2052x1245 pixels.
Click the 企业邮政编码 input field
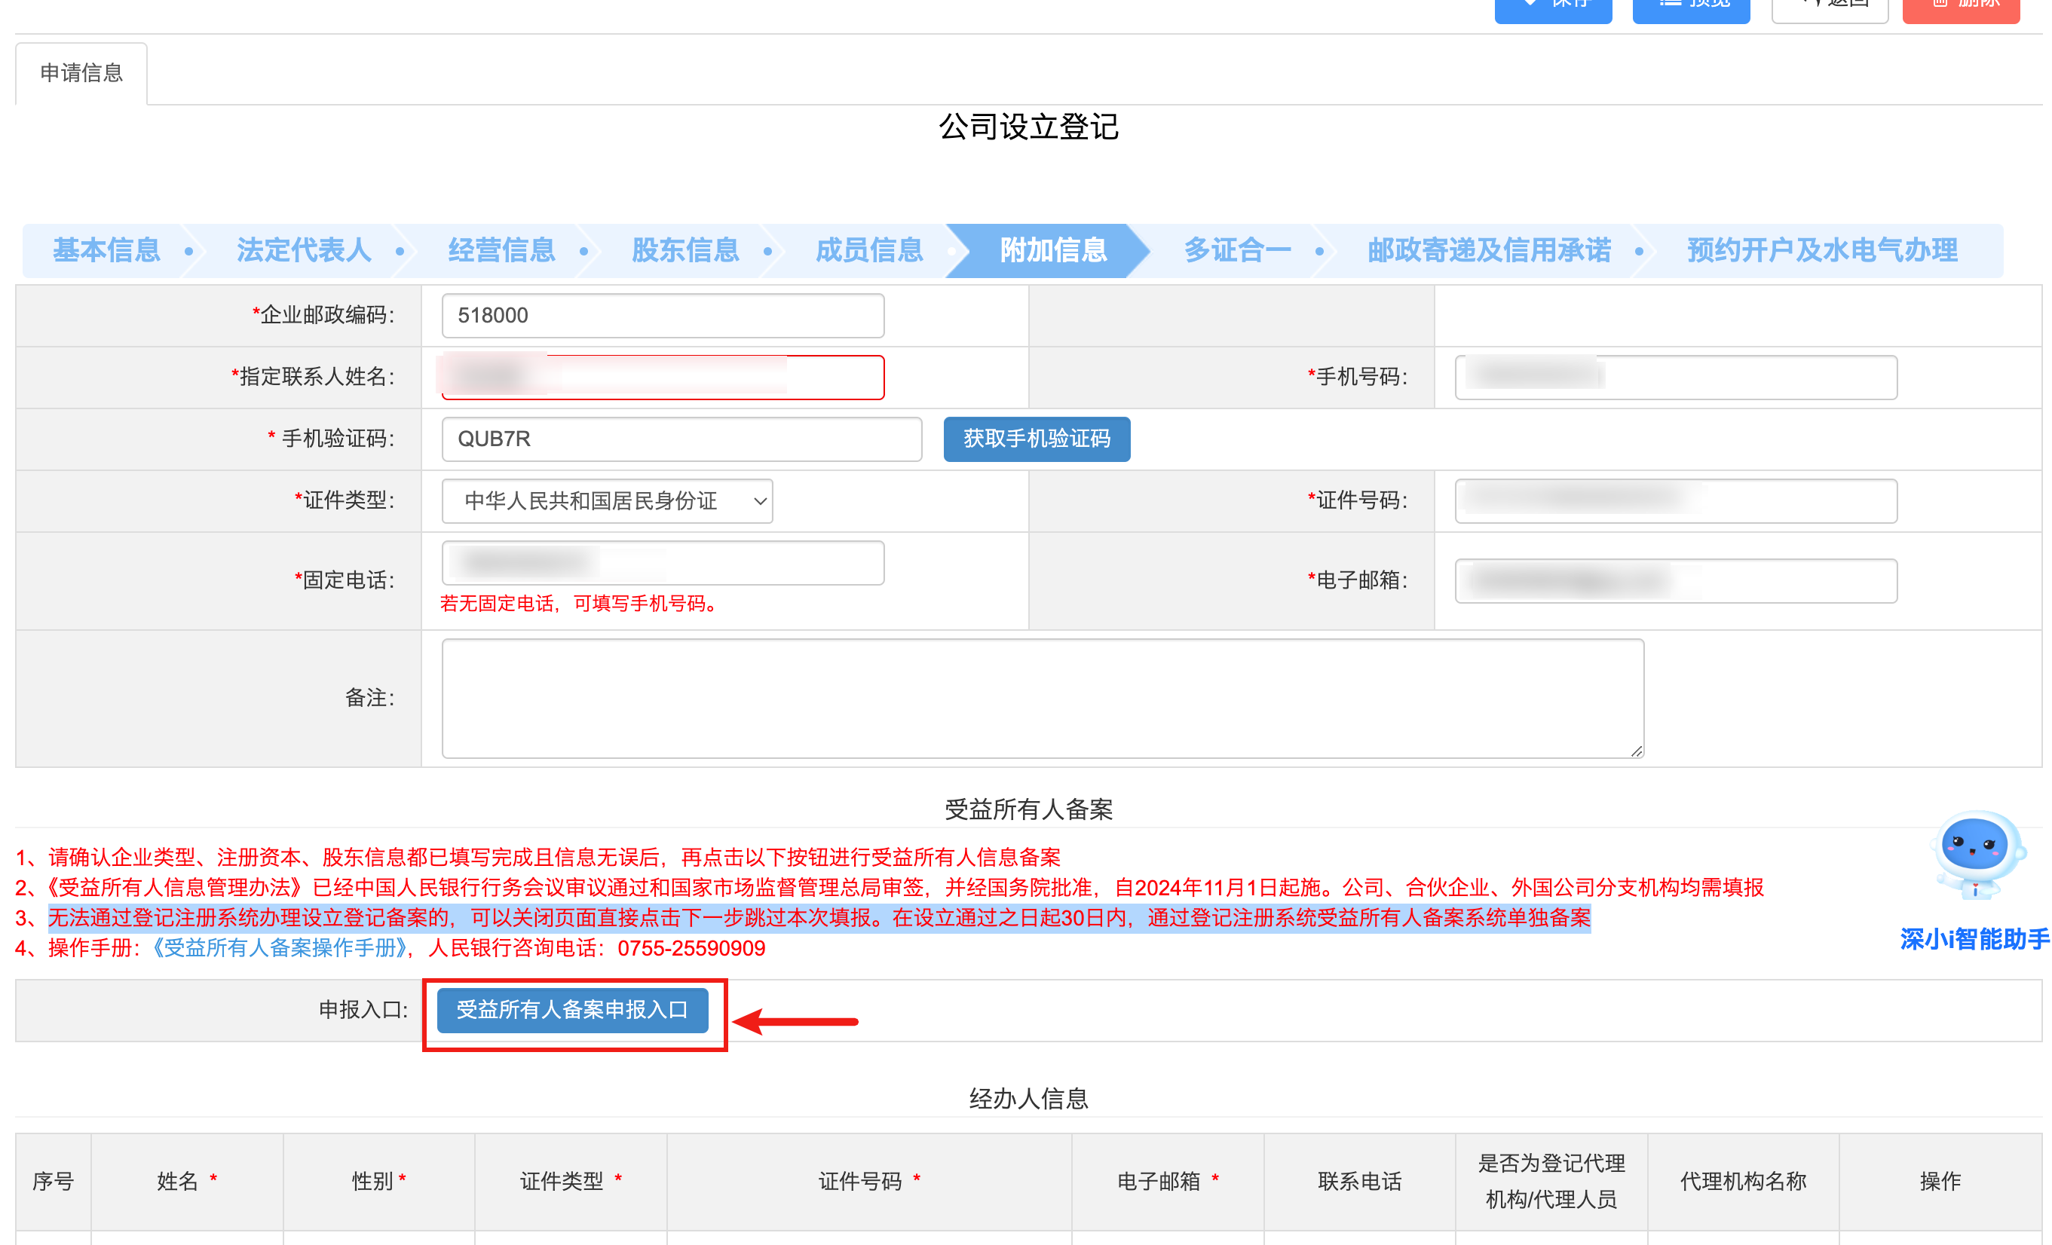pos(662,316)
